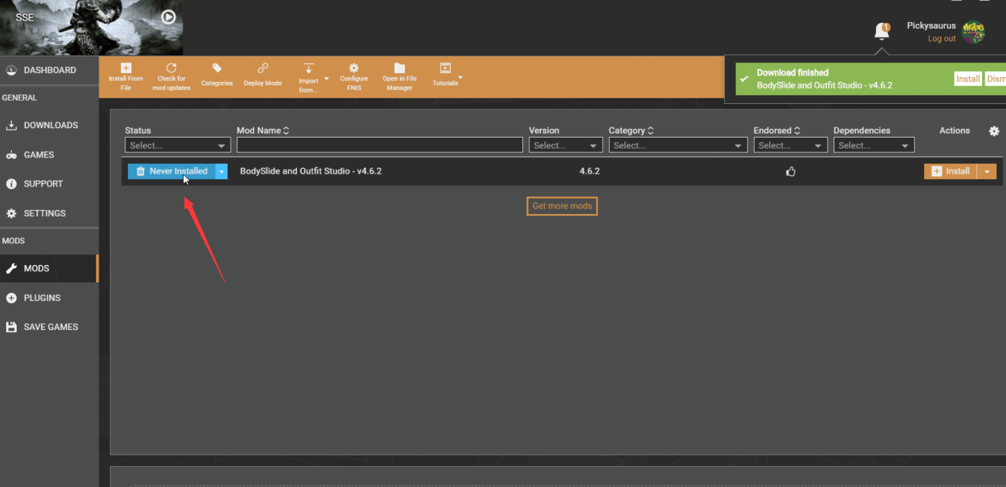This screenshot has width=1006, height=487.
Task: Select the Mods sidebar item
Action: point(49,268)
